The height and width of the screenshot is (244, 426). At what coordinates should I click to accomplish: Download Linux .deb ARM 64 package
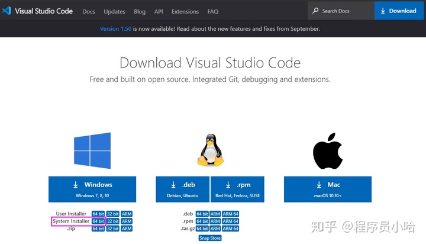pyautogui.click(x=230, y=214)
